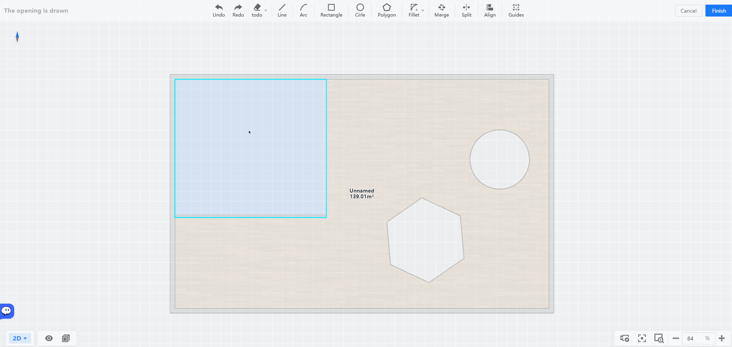Open the chat support bubble
This screenshot has width=732, height=347.
click(x=7, y=311)
